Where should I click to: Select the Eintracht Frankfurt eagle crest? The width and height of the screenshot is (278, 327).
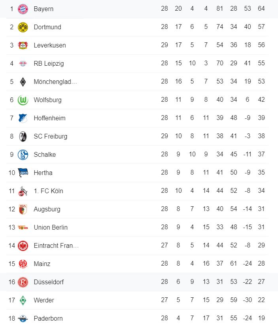[23, 245]
